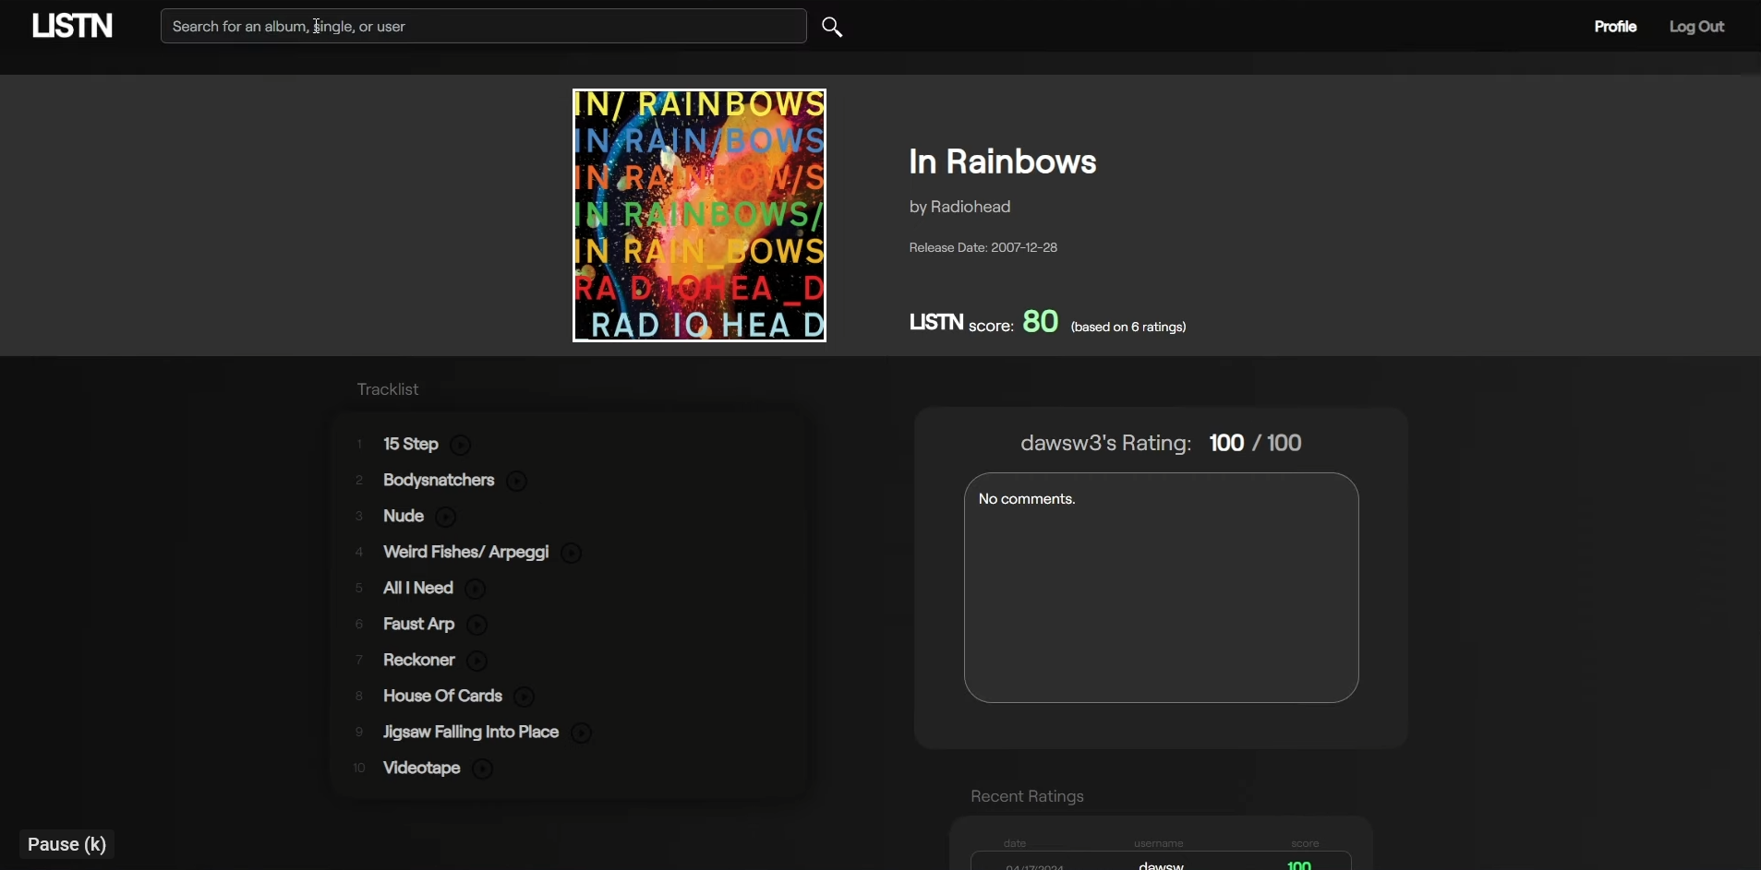Open the Radiohead artist link
This screenshot has height=870, width=1761.
pyautogui.click(x=970, y=208)
